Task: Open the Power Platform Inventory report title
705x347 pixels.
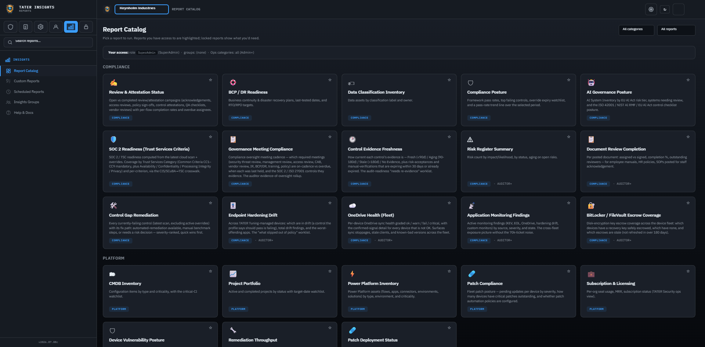Action: [373, 283]
